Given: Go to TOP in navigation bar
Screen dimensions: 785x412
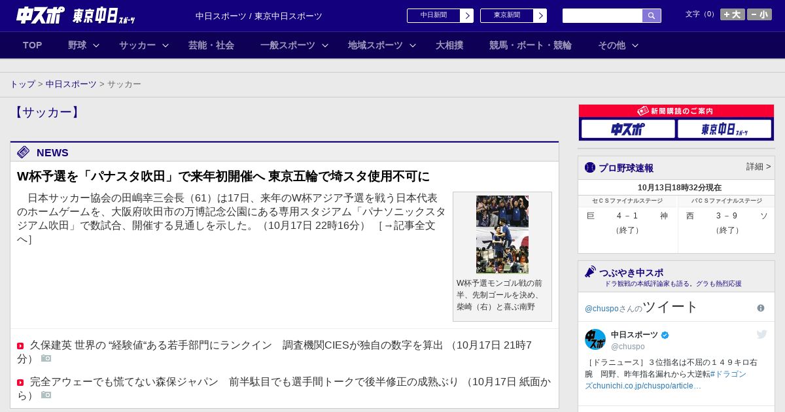Looking at the screenshot, I should coord(33,45).
